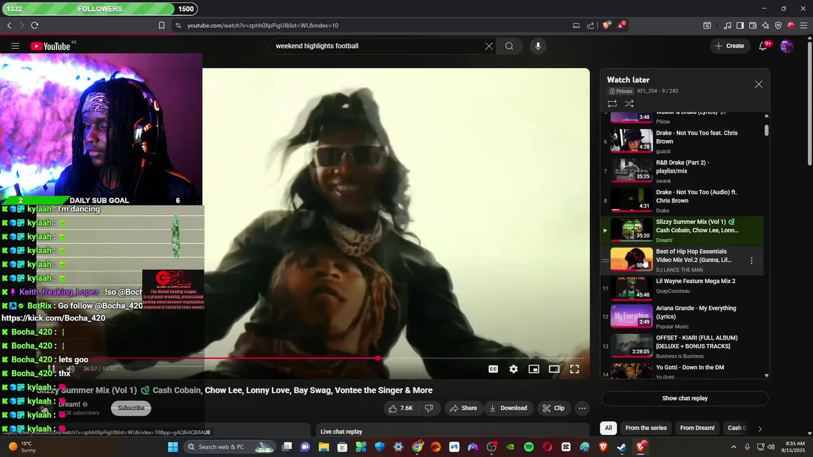
Task: Subscribe to the Dream! channel
Action: (131, 408)
